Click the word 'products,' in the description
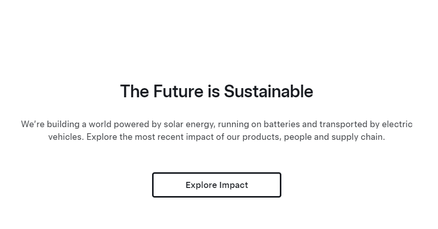Image resolution: width=438 pixels, height=229 pixels. point(262,137)
